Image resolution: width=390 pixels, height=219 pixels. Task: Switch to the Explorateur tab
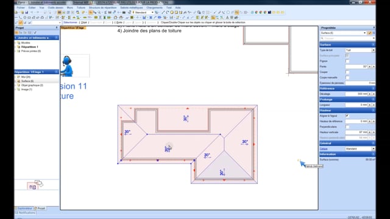coord(24,208)
